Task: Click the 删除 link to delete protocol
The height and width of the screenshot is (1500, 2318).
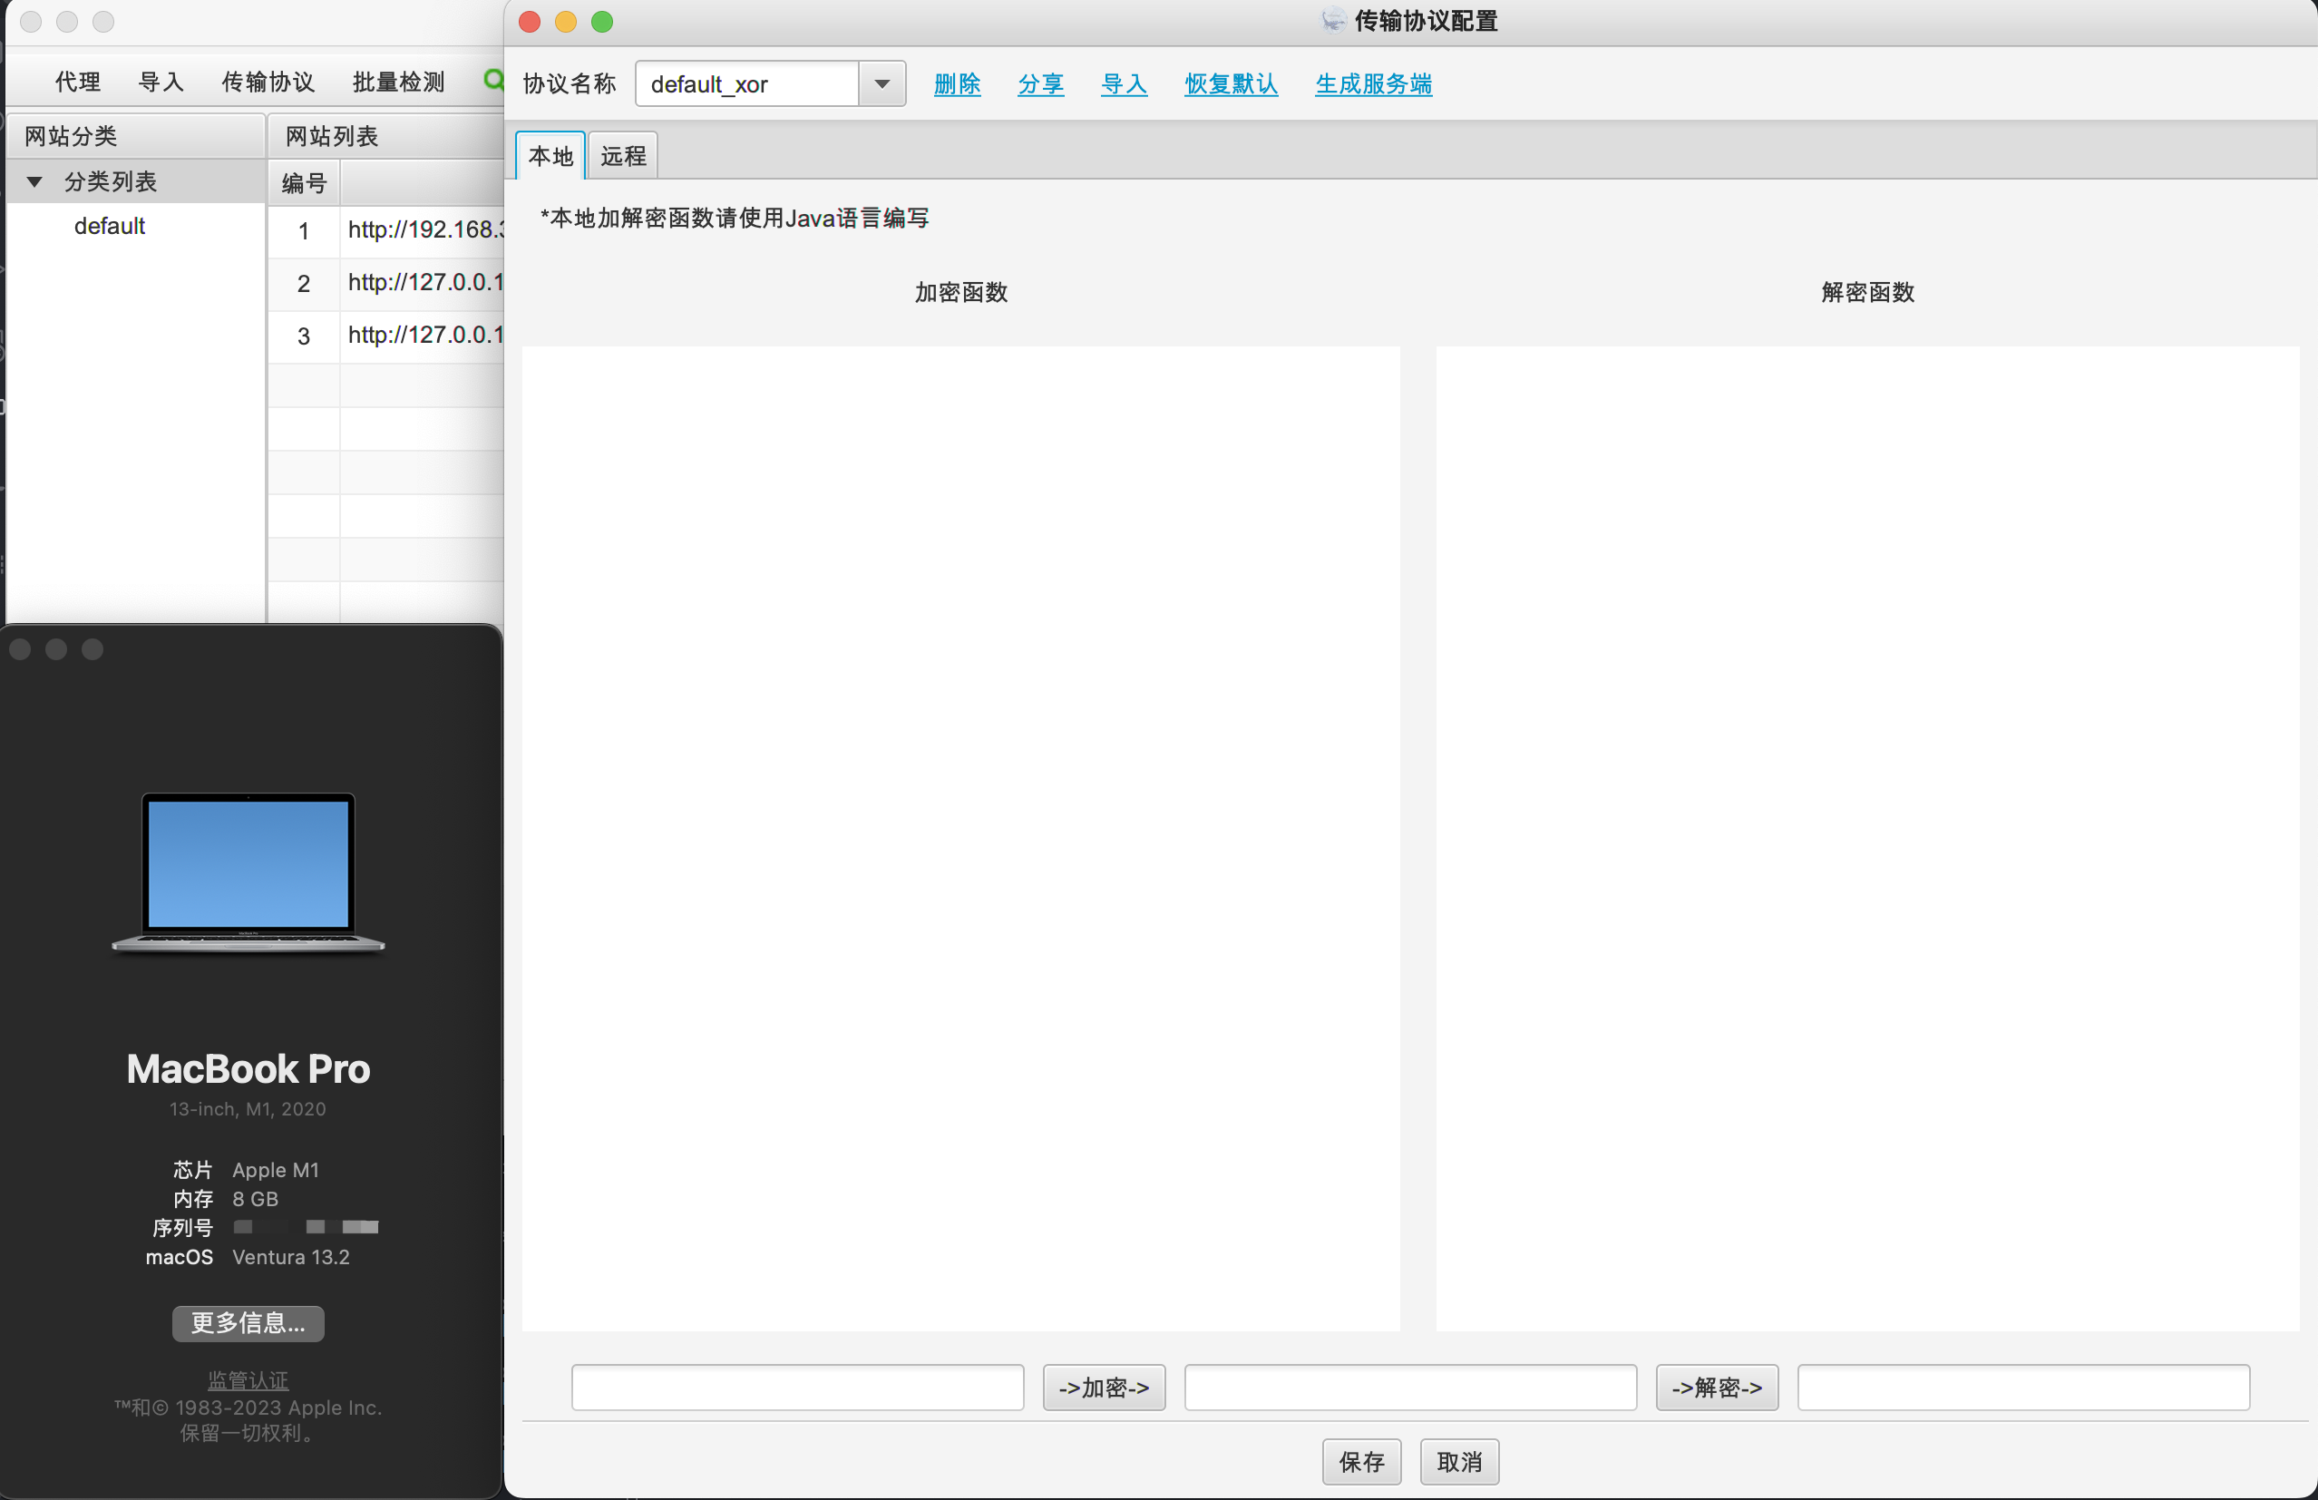Action: click(958, 83)
